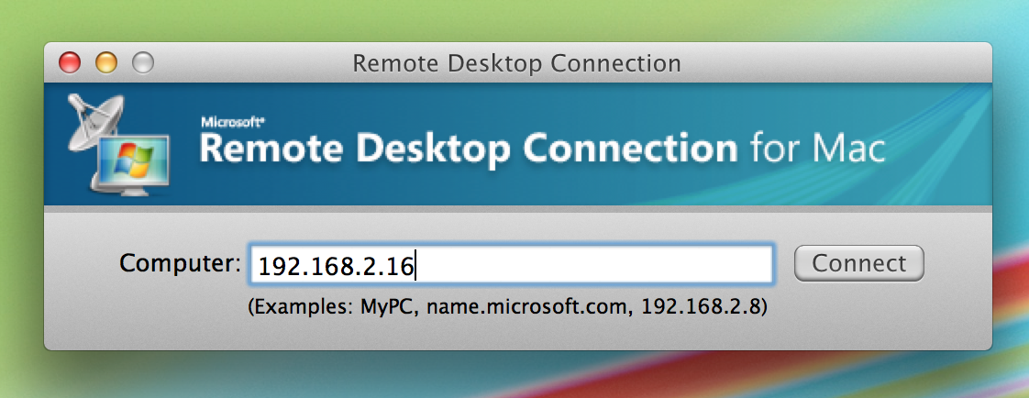Click the Connect button

tap(858, 264)
